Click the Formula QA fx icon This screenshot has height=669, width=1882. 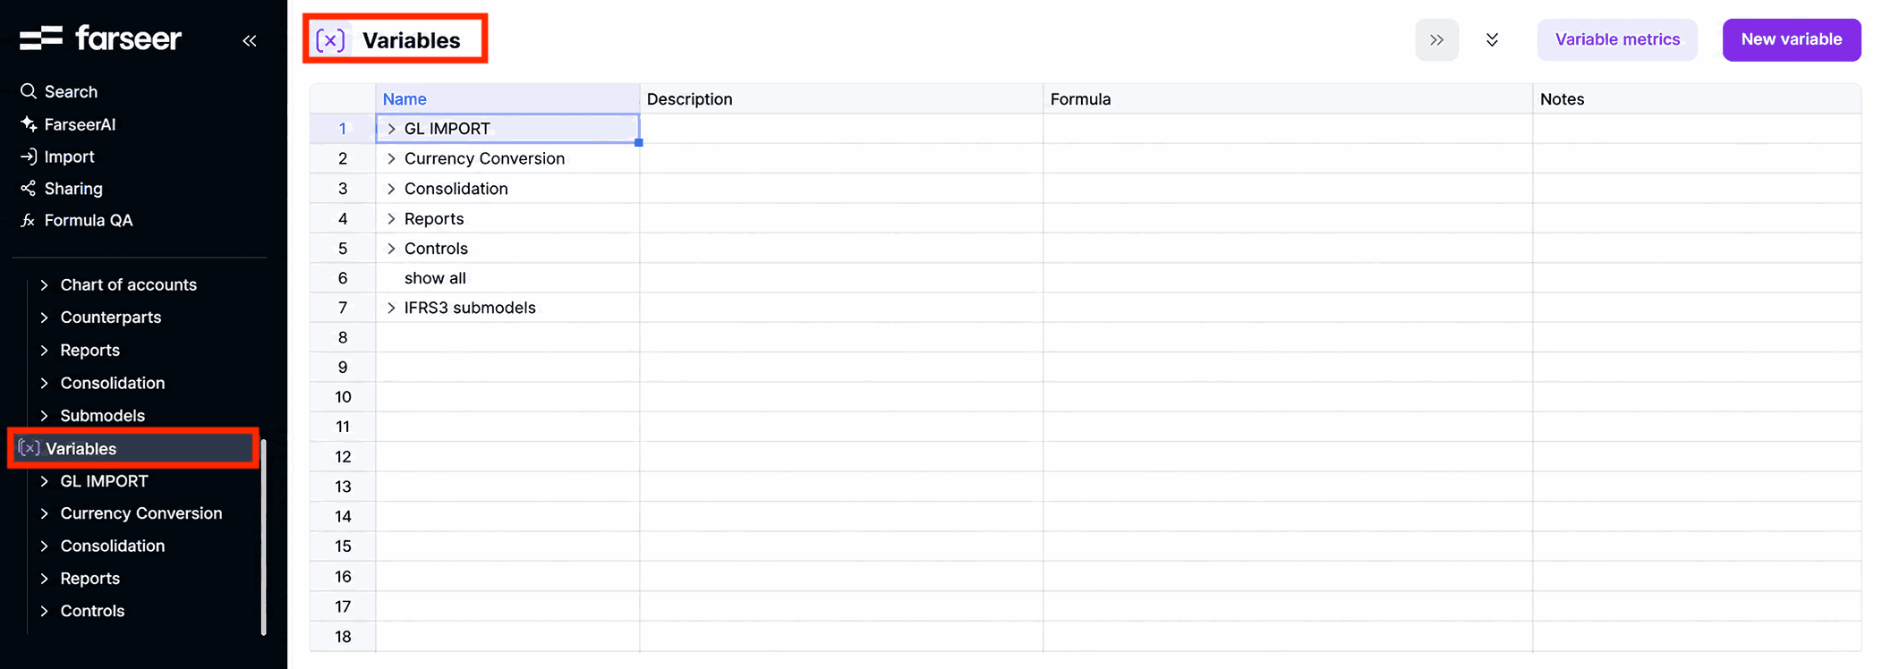point(29,220)
